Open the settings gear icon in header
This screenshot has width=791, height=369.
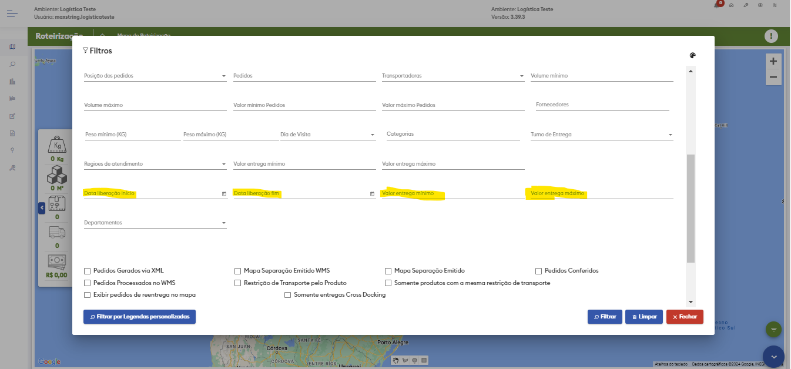click(760, 5)
